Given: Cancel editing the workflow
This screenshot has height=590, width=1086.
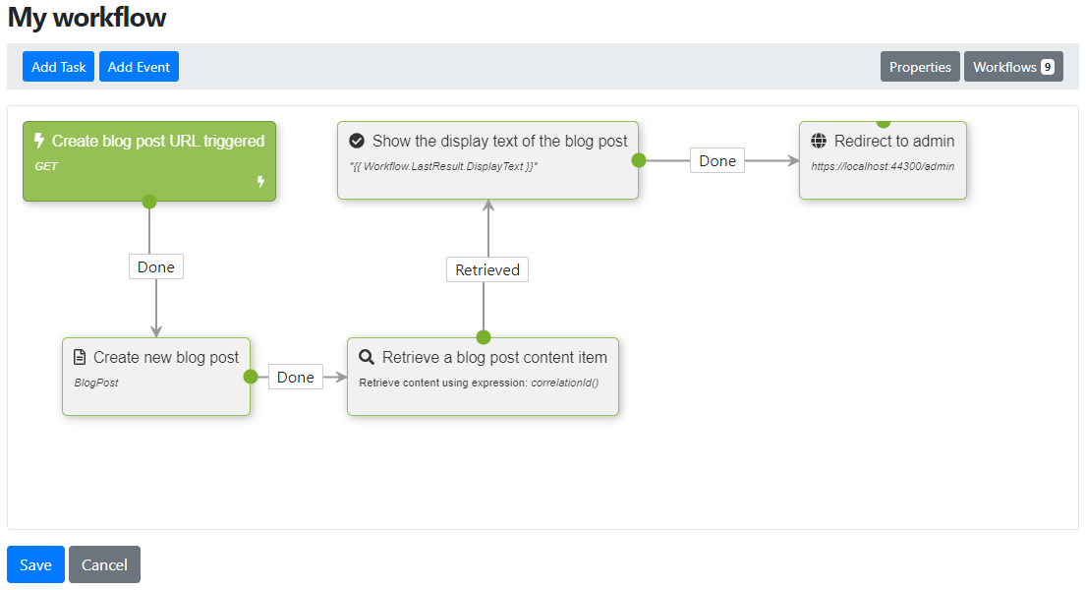Looking at the screenshot, I should point(104,564).
